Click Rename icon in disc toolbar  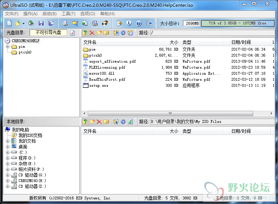106,33
